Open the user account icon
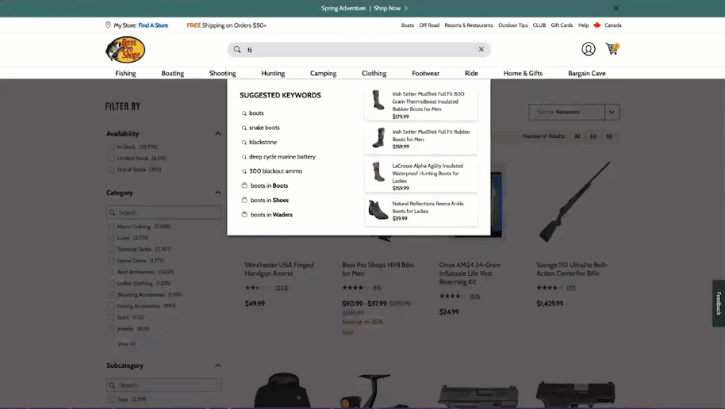 [x=589, y=49]
